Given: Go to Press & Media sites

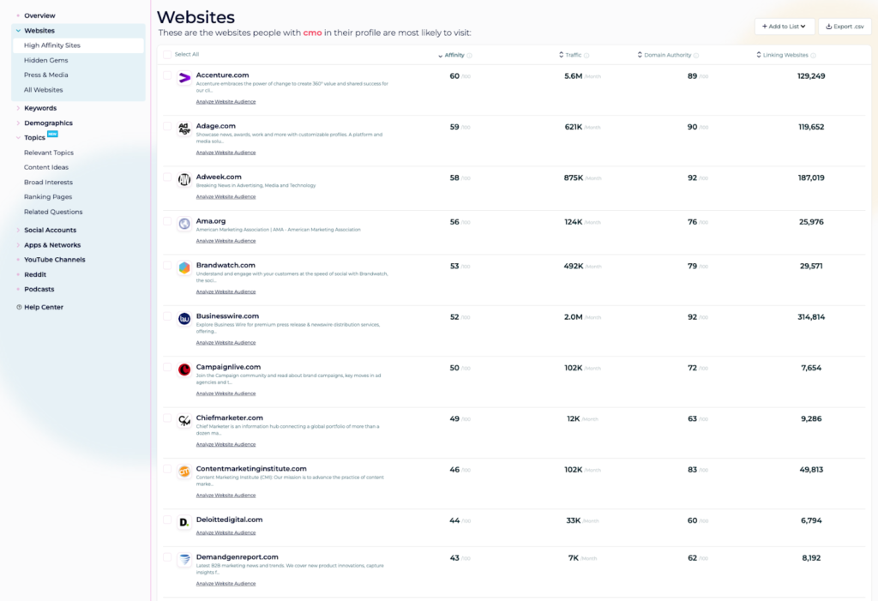Looking at the screenshot, I should click(x=46, y=75).
